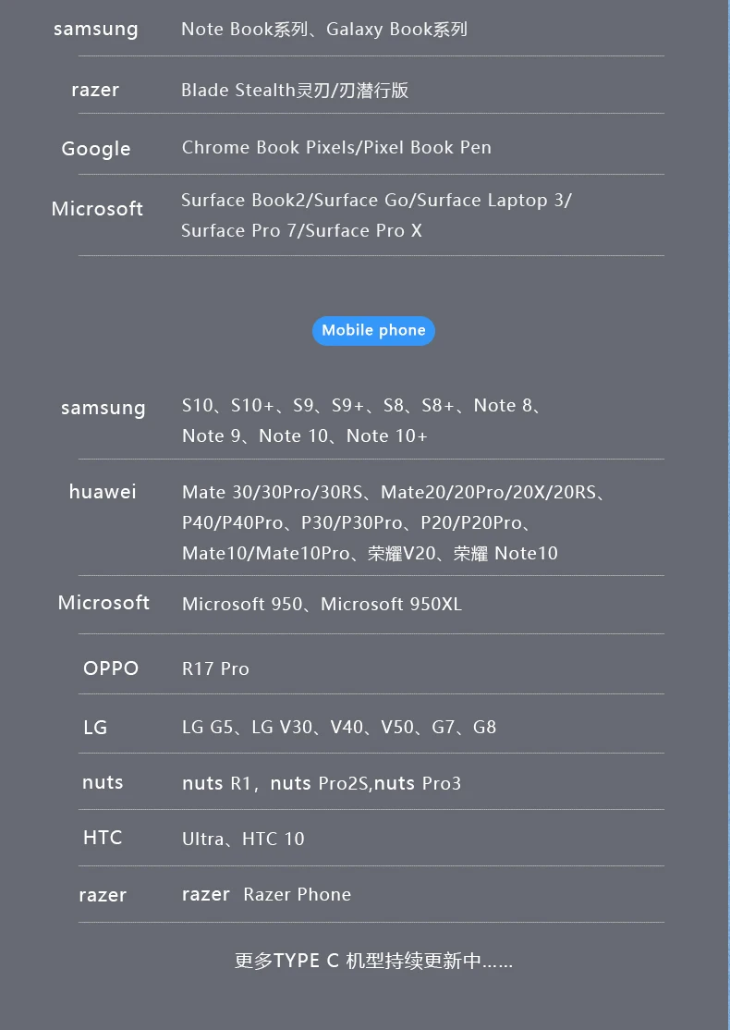Select the razer label in the bottom row

(x=103, y=895)
